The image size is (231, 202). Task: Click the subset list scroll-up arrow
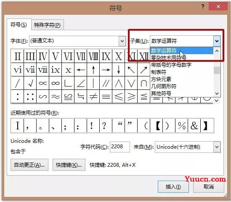coord(217,51)
